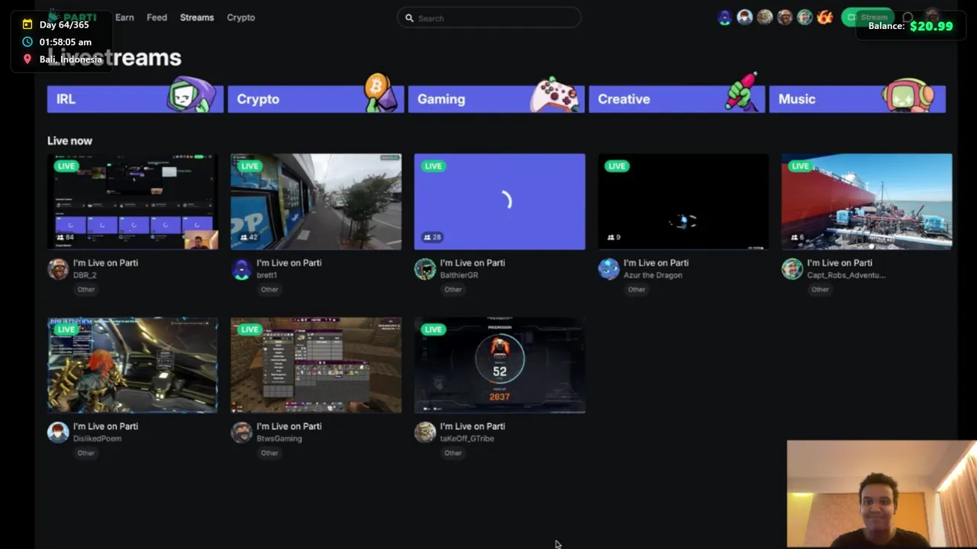The image size is (977, 549).
Task: Open BtwsGaming stream thumbnail
Action: click(316, 365)
